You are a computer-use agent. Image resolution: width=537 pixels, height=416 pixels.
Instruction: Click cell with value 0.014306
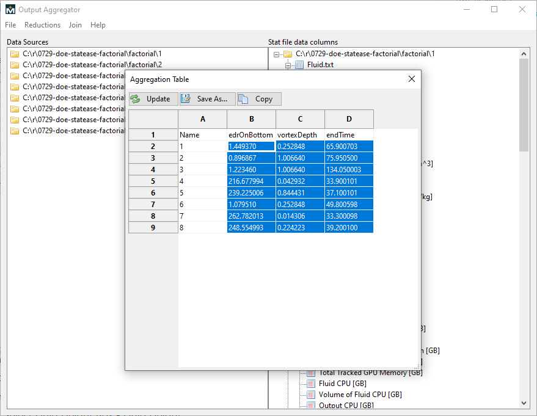(300, 216)
